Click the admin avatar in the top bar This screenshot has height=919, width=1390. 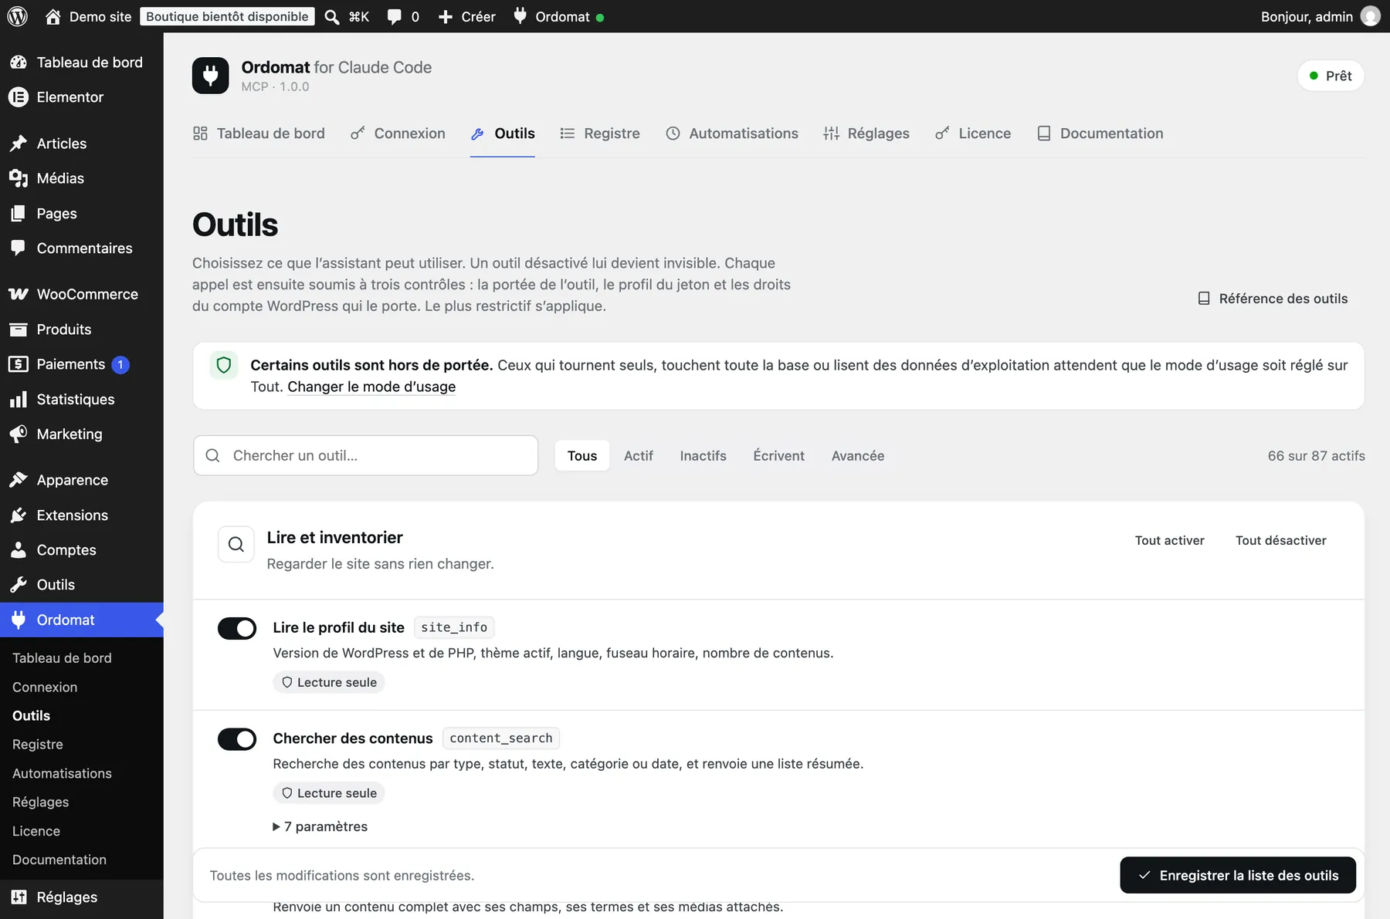(x=1370, y=16)
